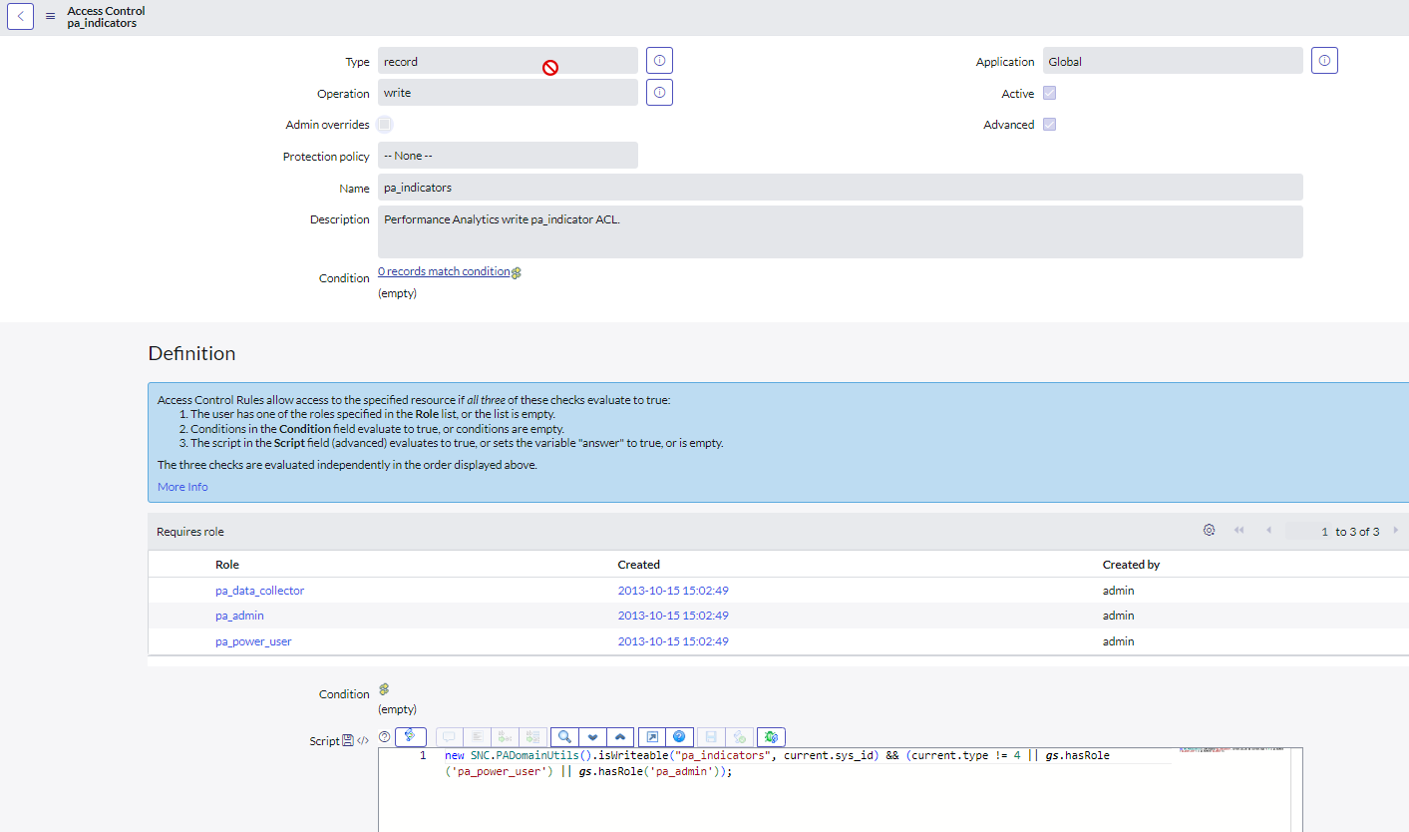Toggle the Admin overrides checkbox
The width and height of the screenshot is (1409, 832).
pyautogui.click(x=385, y=125)
